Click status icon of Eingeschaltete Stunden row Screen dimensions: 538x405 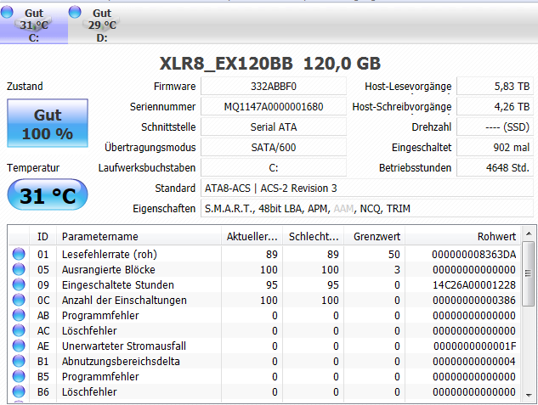tap(19, 284)
